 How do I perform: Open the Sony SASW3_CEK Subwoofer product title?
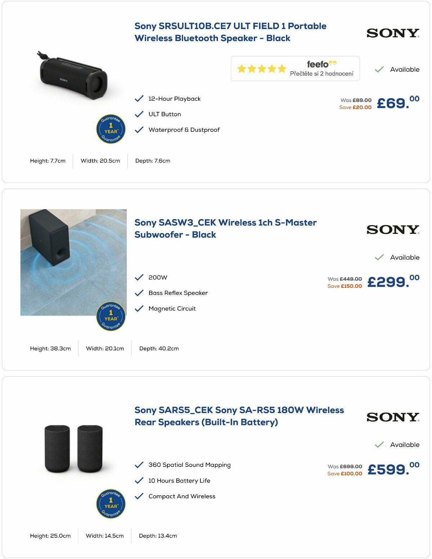(x=225, y=228)
